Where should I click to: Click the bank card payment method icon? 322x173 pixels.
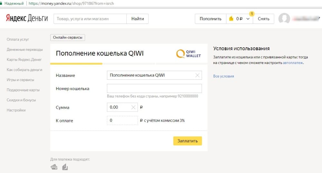click(x=54, y=167)
